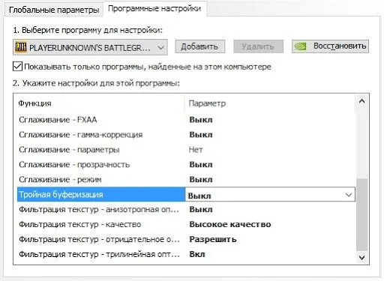Click the Параметр column header
Viewport: 384px width, 281px height.
coord(207,103)
